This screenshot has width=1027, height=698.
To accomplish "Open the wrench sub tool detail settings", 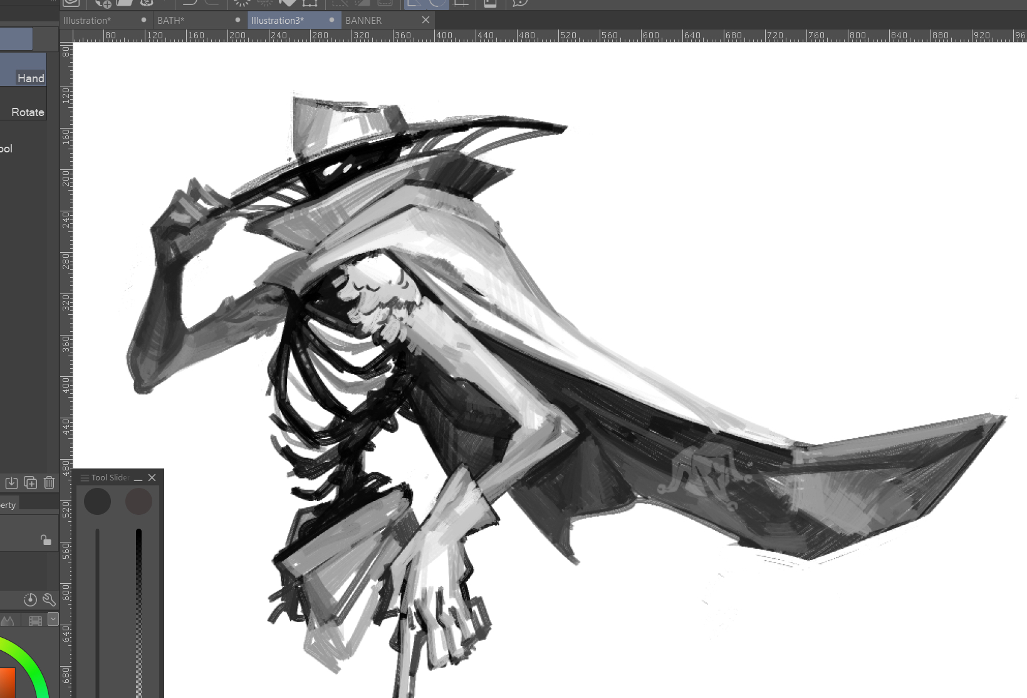I will click(x=49, y=600).
